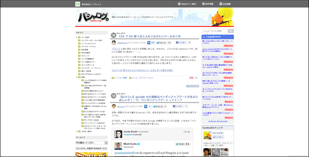The height and width of the screenshot is (157, 309).
Task: Like バシャログ in the Facebook widget
Action: pos(218,137)
